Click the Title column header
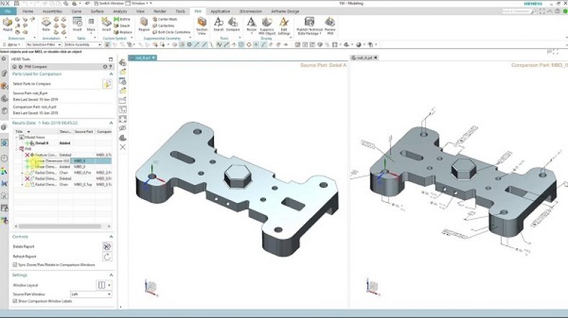Screen dimensions: 568x318 [x=36, y=132]
